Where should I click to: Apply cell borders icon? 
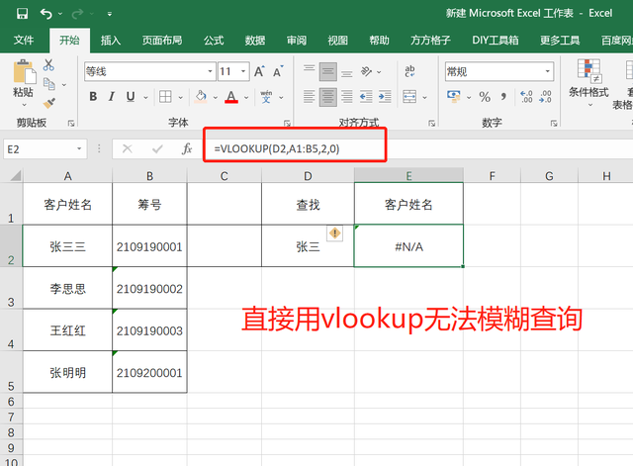165,97
